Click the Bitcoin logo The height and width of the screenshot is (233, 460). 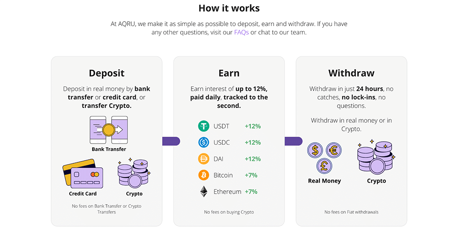click(x=203, y=175)
